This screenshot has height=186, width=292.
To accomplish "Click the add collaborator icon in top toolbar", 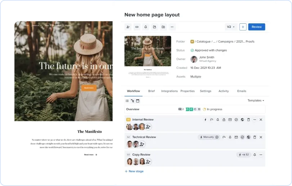I will coord(128,27).
